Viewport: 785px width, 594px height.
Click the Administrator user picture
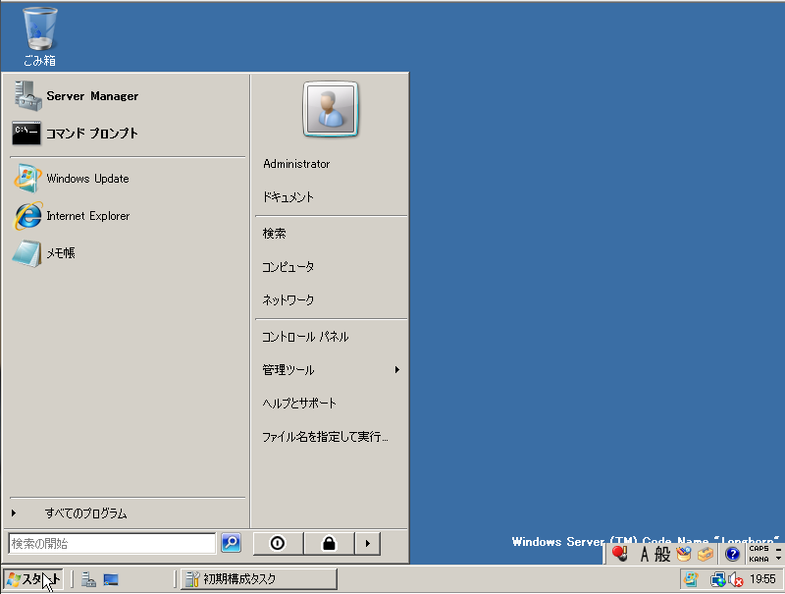331,109
